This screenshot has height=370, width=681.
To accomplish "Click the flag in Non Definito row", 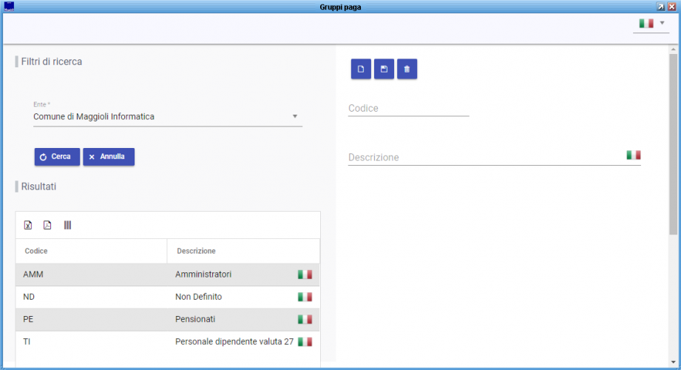I will tap(305, 297).
